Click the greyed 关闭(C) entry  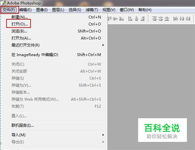click(x=58, y=64)
